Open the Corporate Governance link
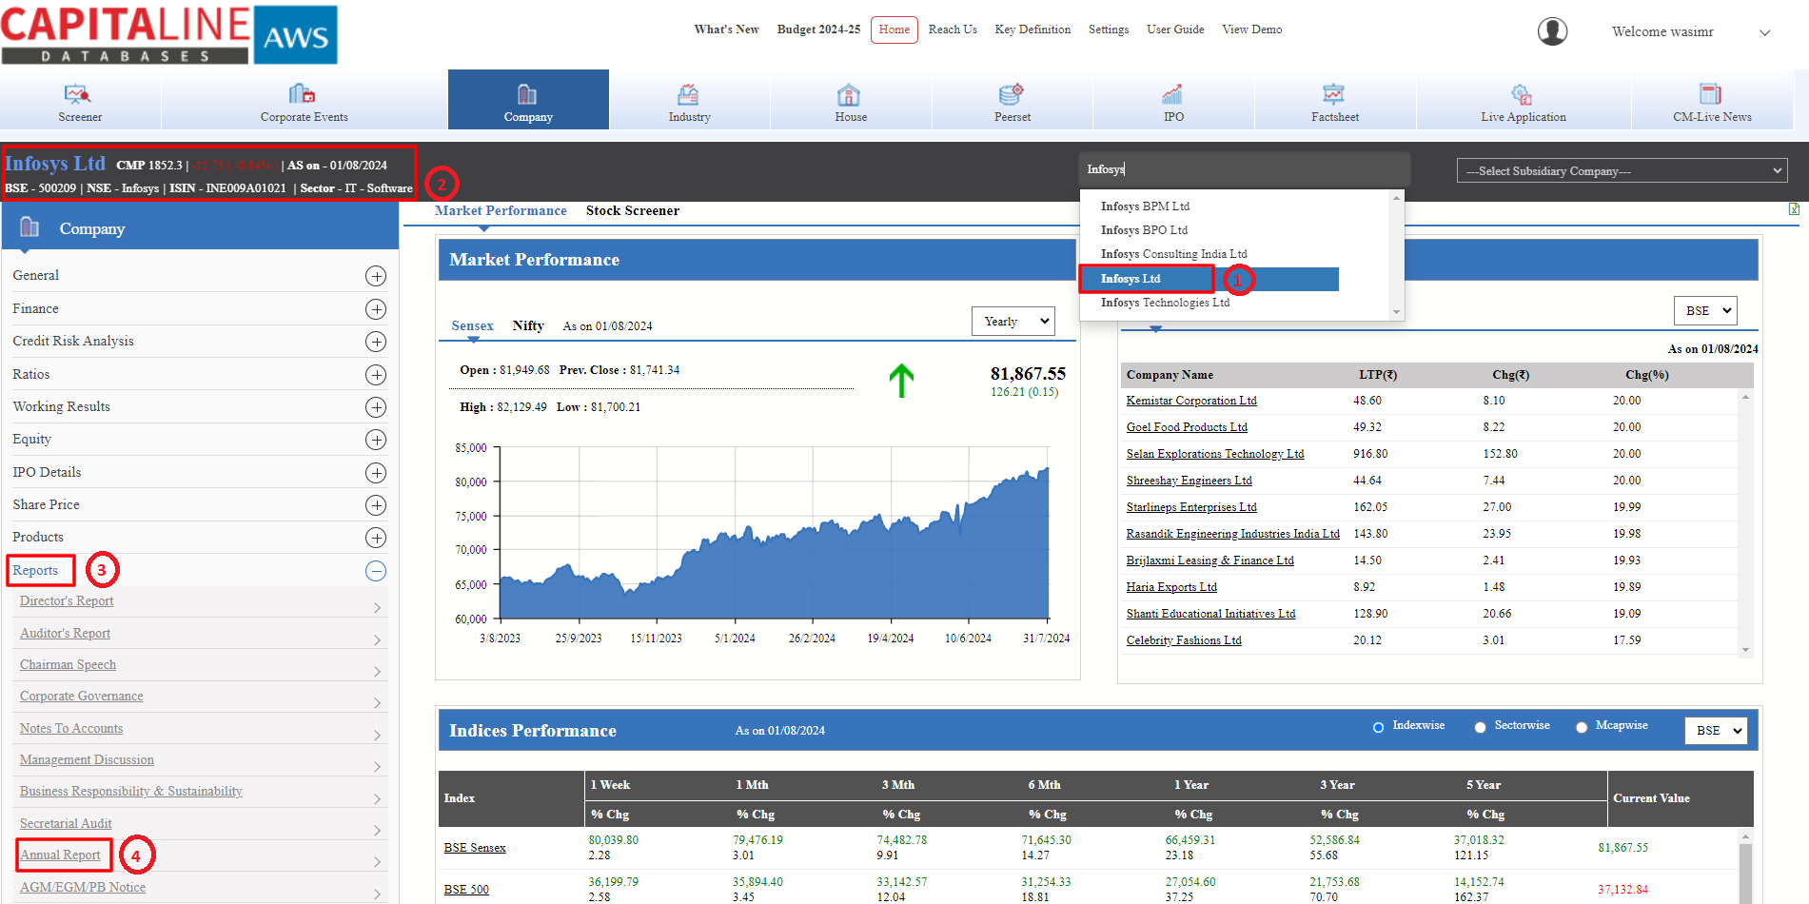This screenshot has width=1809, height=904. [x=81, y=696]
